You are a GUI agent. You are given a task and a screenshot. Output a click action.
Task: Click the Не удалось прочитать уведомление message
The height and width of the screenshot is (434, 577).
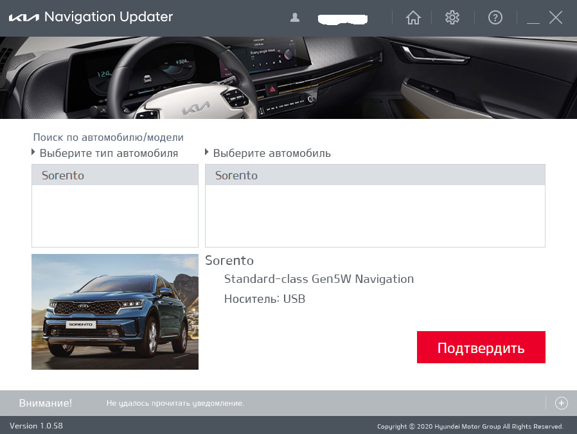175,403
